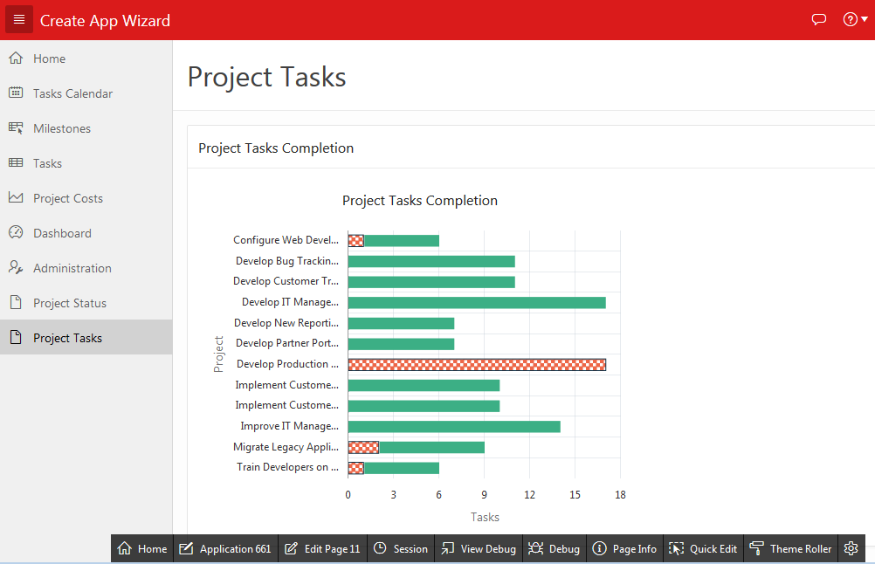Viewport: 875px width, 564px height.
Task: Open developer toolbar settings gear
Action: (851, 548)
